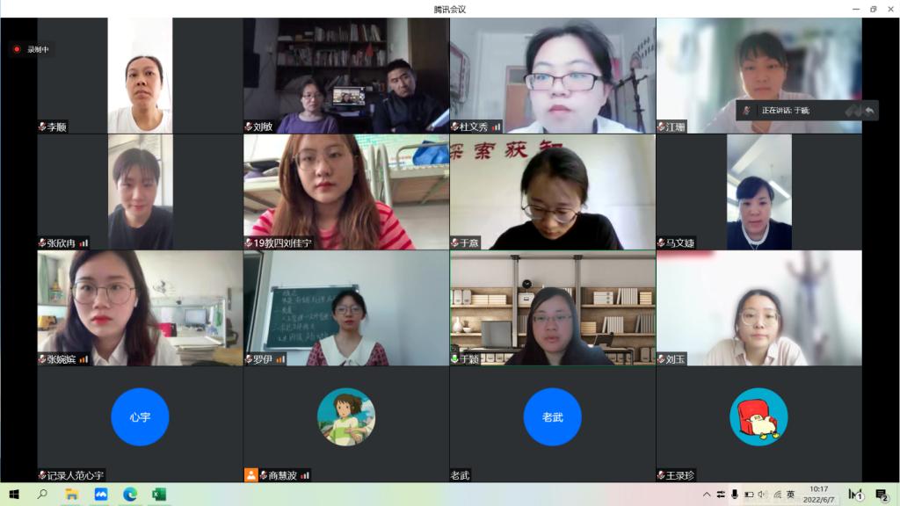Open the Windows Start menu
Image resolution: width=900 pixels, height=506 pixels.
pyautogui.click(x=14, y=494)
